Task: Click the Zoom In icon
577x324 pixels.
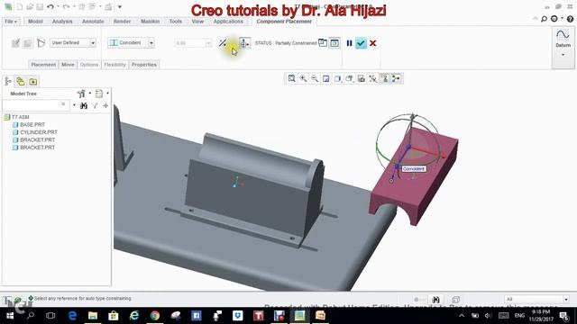Action: [x=303, y=78]
